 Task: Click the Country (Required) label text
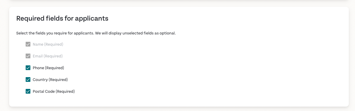pyautogui.click(x=50, y=79)
